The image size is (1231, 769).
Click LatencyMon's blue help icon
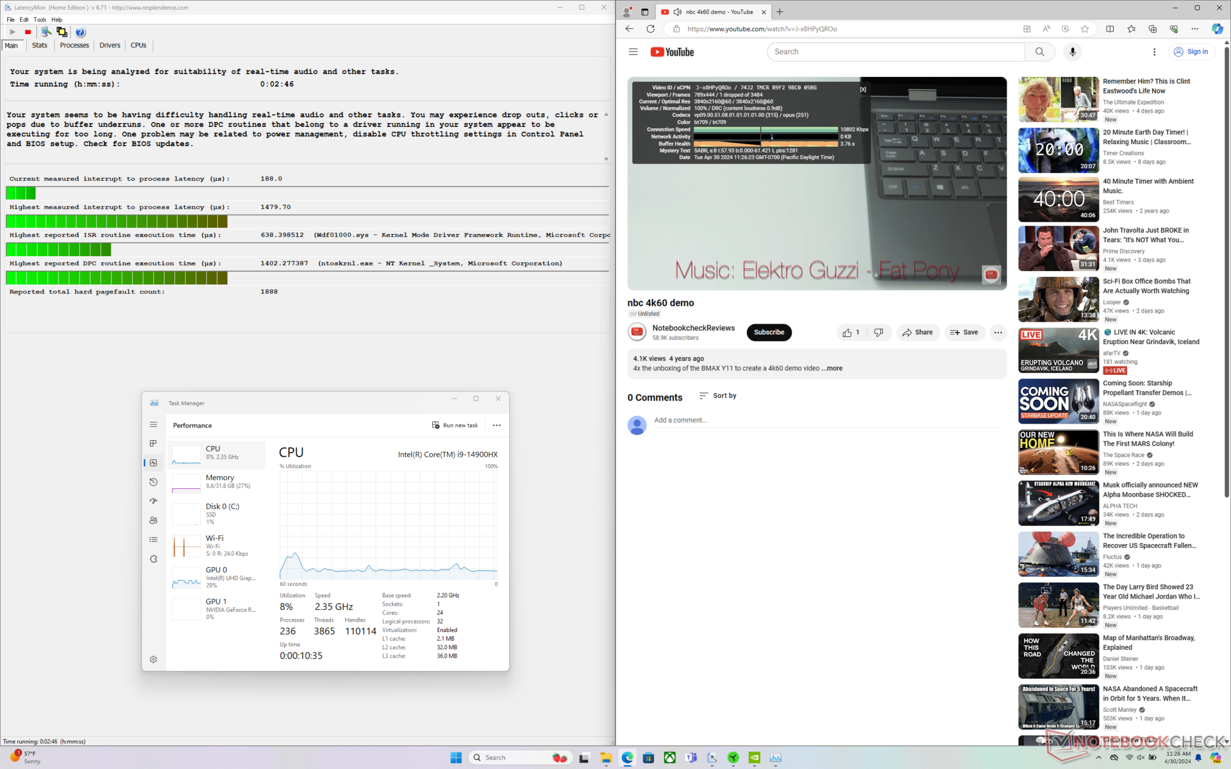80,32
